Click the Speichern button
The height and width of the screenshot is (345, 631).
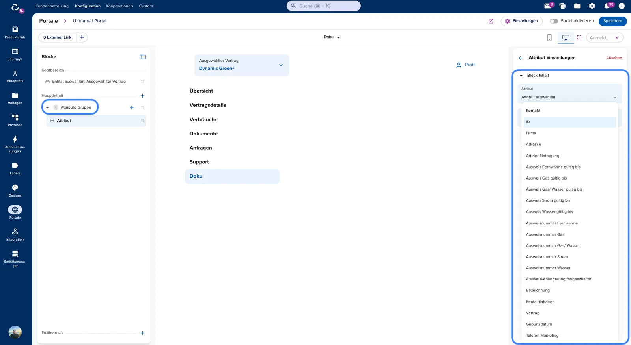[612, 21]
